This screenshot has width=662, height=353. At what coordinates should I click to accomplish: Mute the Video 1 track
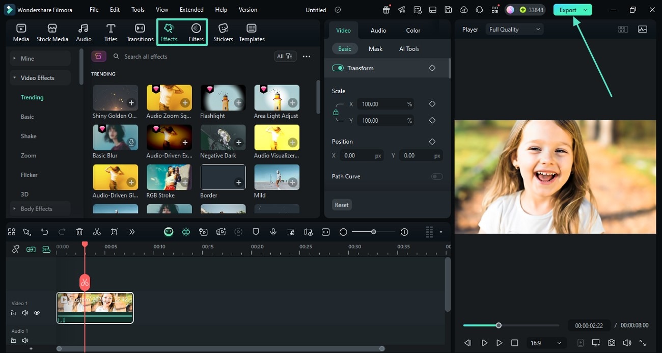[25, 313]
